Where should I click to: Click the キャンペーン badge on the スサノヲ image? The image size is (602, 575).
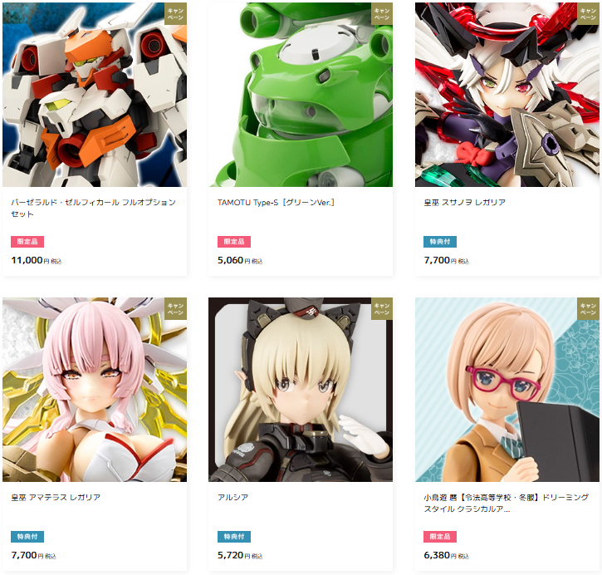click(589, 14)
